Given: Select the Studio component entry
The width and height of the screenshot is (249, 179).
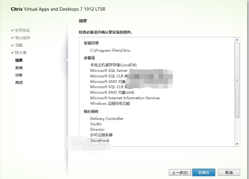Looking at the screenshot, I should [96, 124].
